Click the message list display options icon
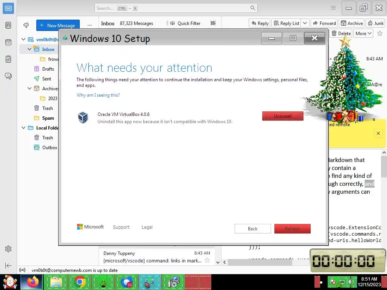The image size is (387, 290). 213,23
